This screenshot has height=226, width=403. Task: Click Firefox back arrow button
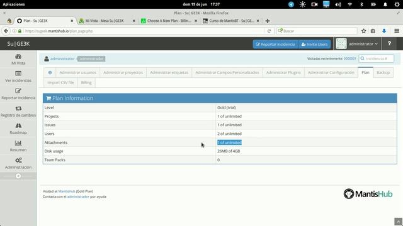pos(6,31)
